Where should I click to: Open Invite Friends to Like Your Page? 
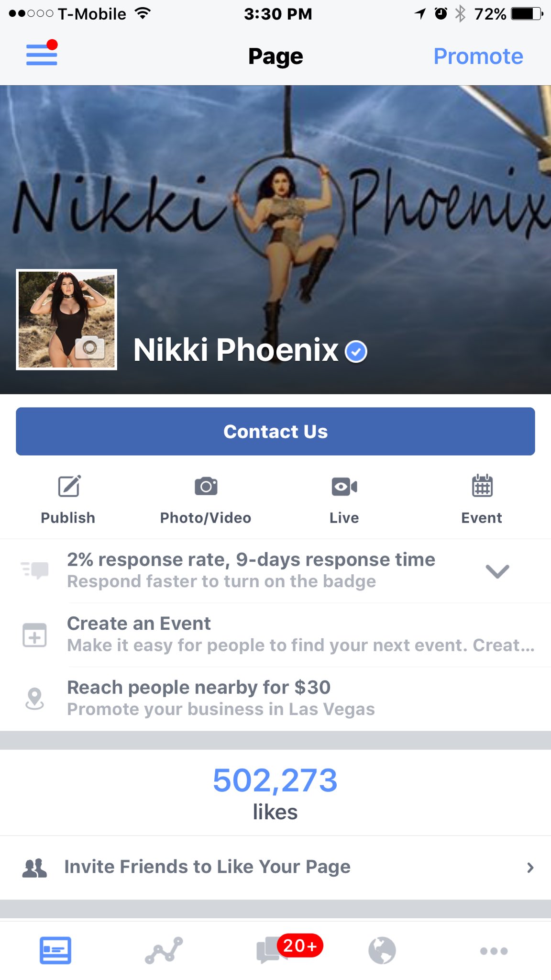click(x=275, y=867)
